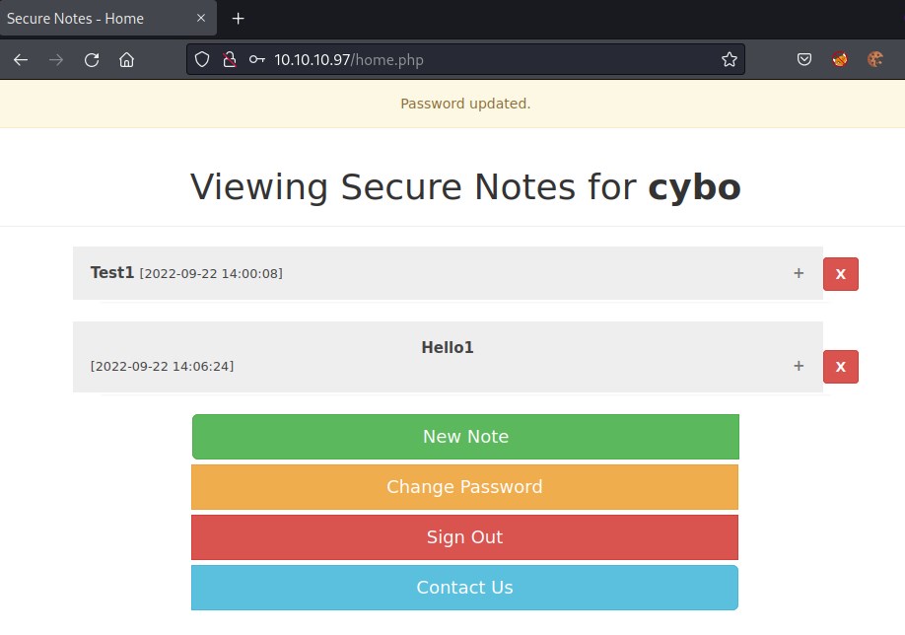905x635 pixels.
Task: Click the Change Password button
Action: 464,487
